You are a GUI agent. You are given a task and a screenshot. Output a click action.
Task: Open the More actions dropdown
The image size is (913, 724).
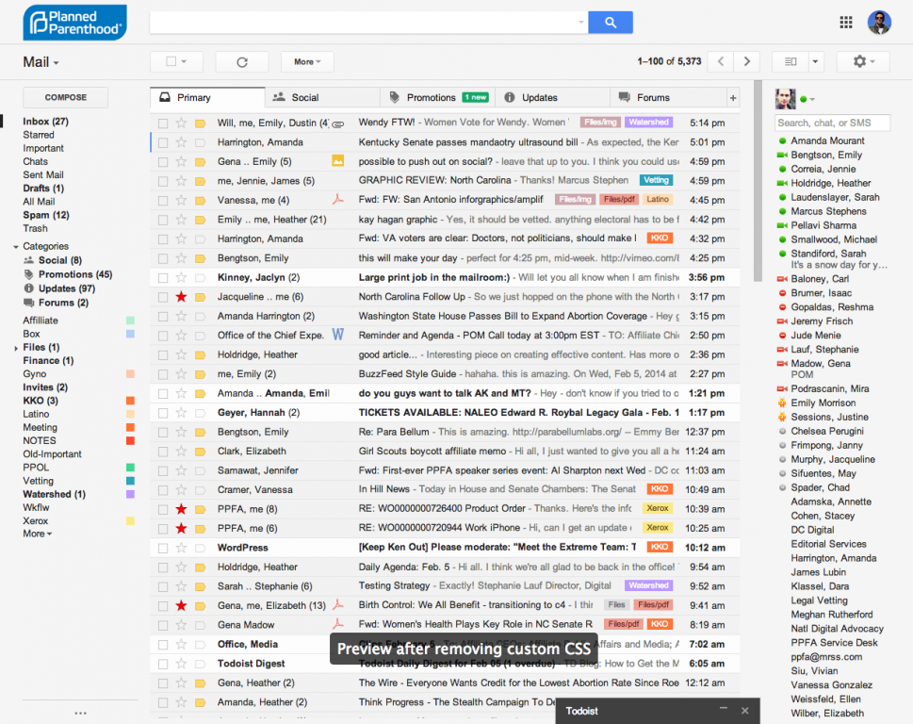(x=307, y=61)
